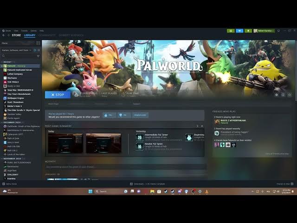
Task: Select Hunt: Showdown in library list
Action: 20,102
